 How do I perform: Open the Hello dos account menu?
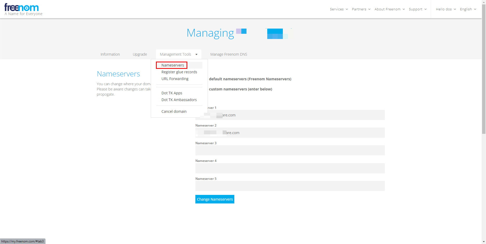446,9
